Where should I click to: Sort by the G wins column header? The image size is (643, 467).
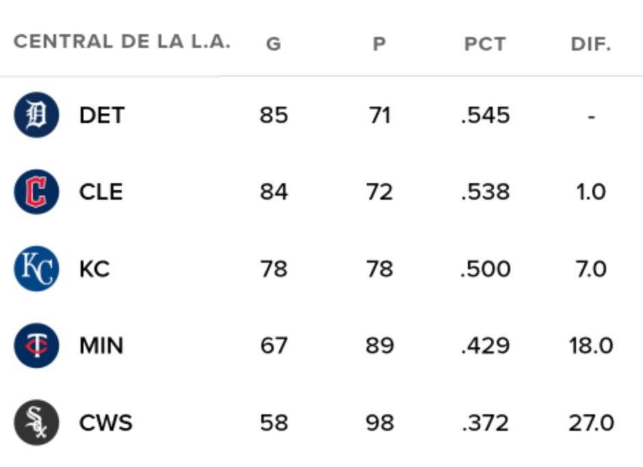click(x=273, y=44)
